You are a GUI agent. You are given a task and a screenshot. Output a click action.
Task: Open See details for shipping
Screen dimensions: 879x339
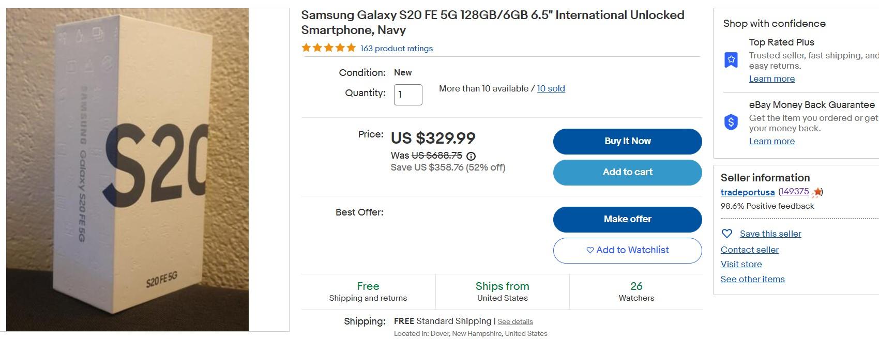(x=514, y=321)
